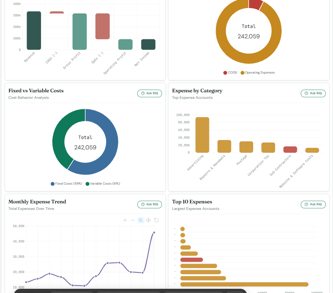Click the 'Monthly Expense Trend' heading
Screen dimensions: 333x293
click(x=37, y=201)
